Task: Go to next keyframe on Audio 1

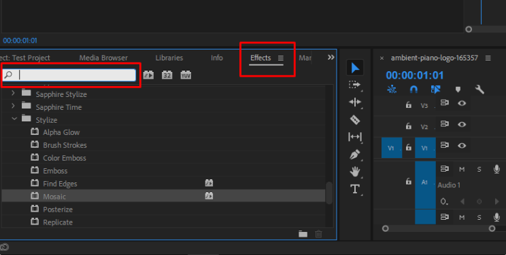Action: tap(496, 201)
